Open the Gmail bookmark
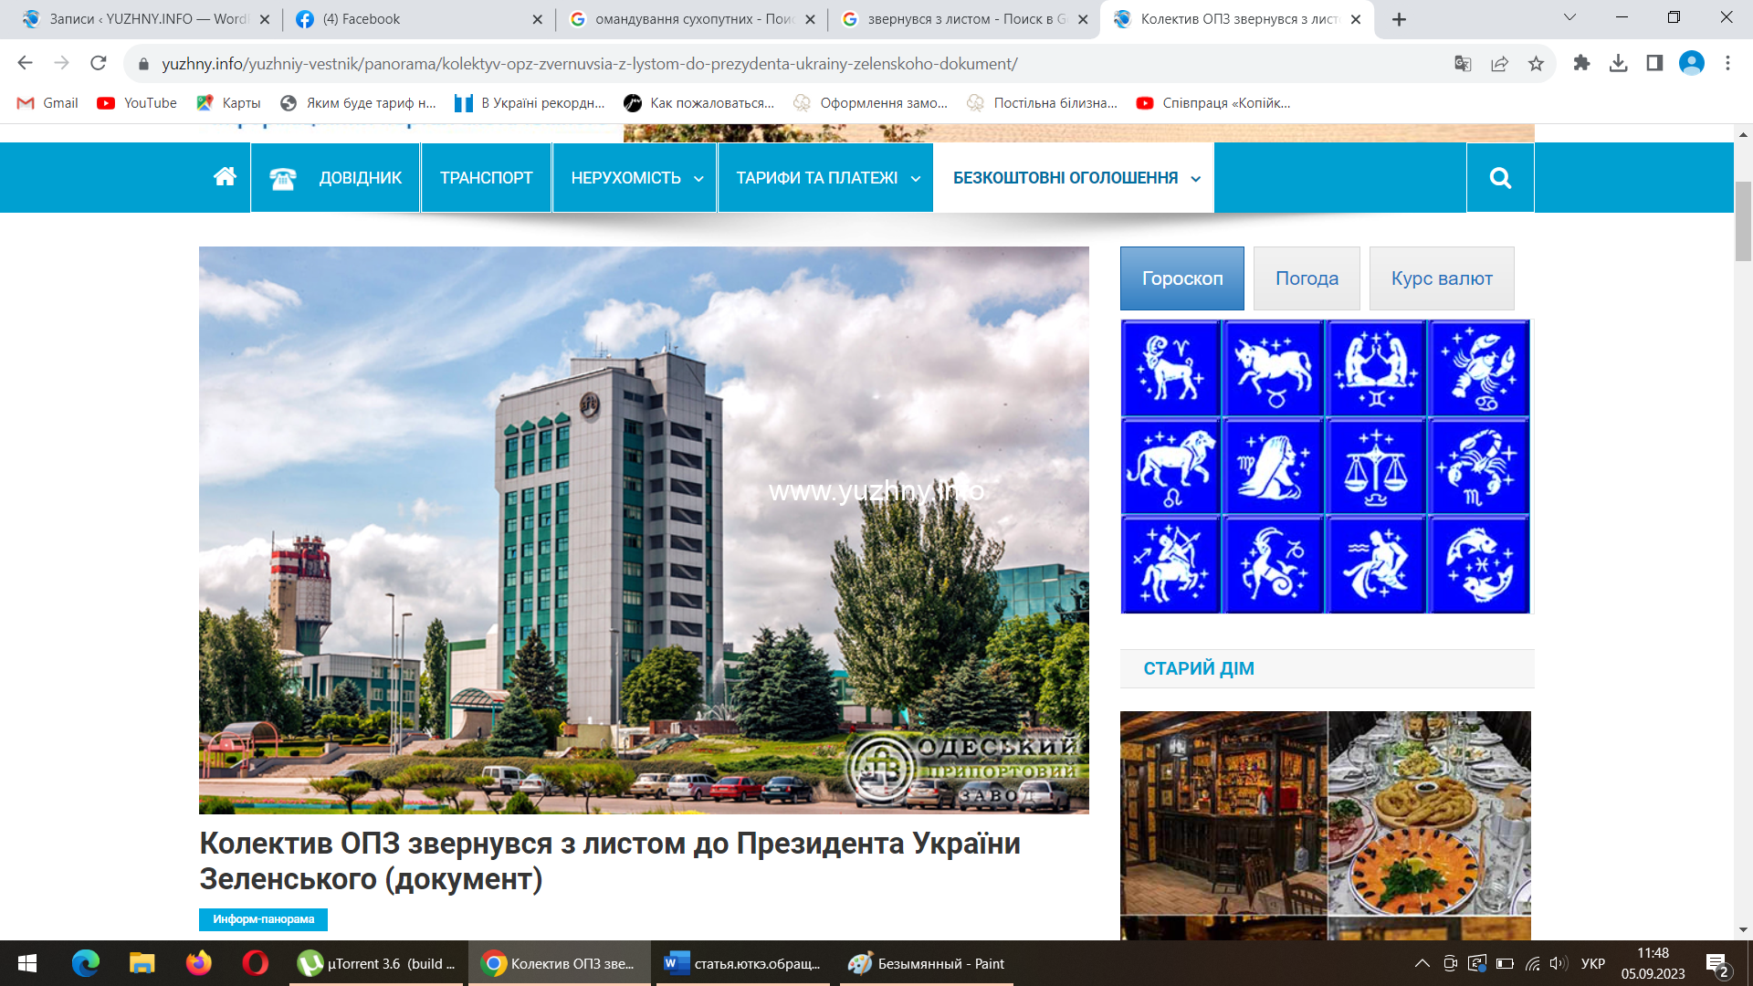 pyautogui.click(x=48, y=103)
